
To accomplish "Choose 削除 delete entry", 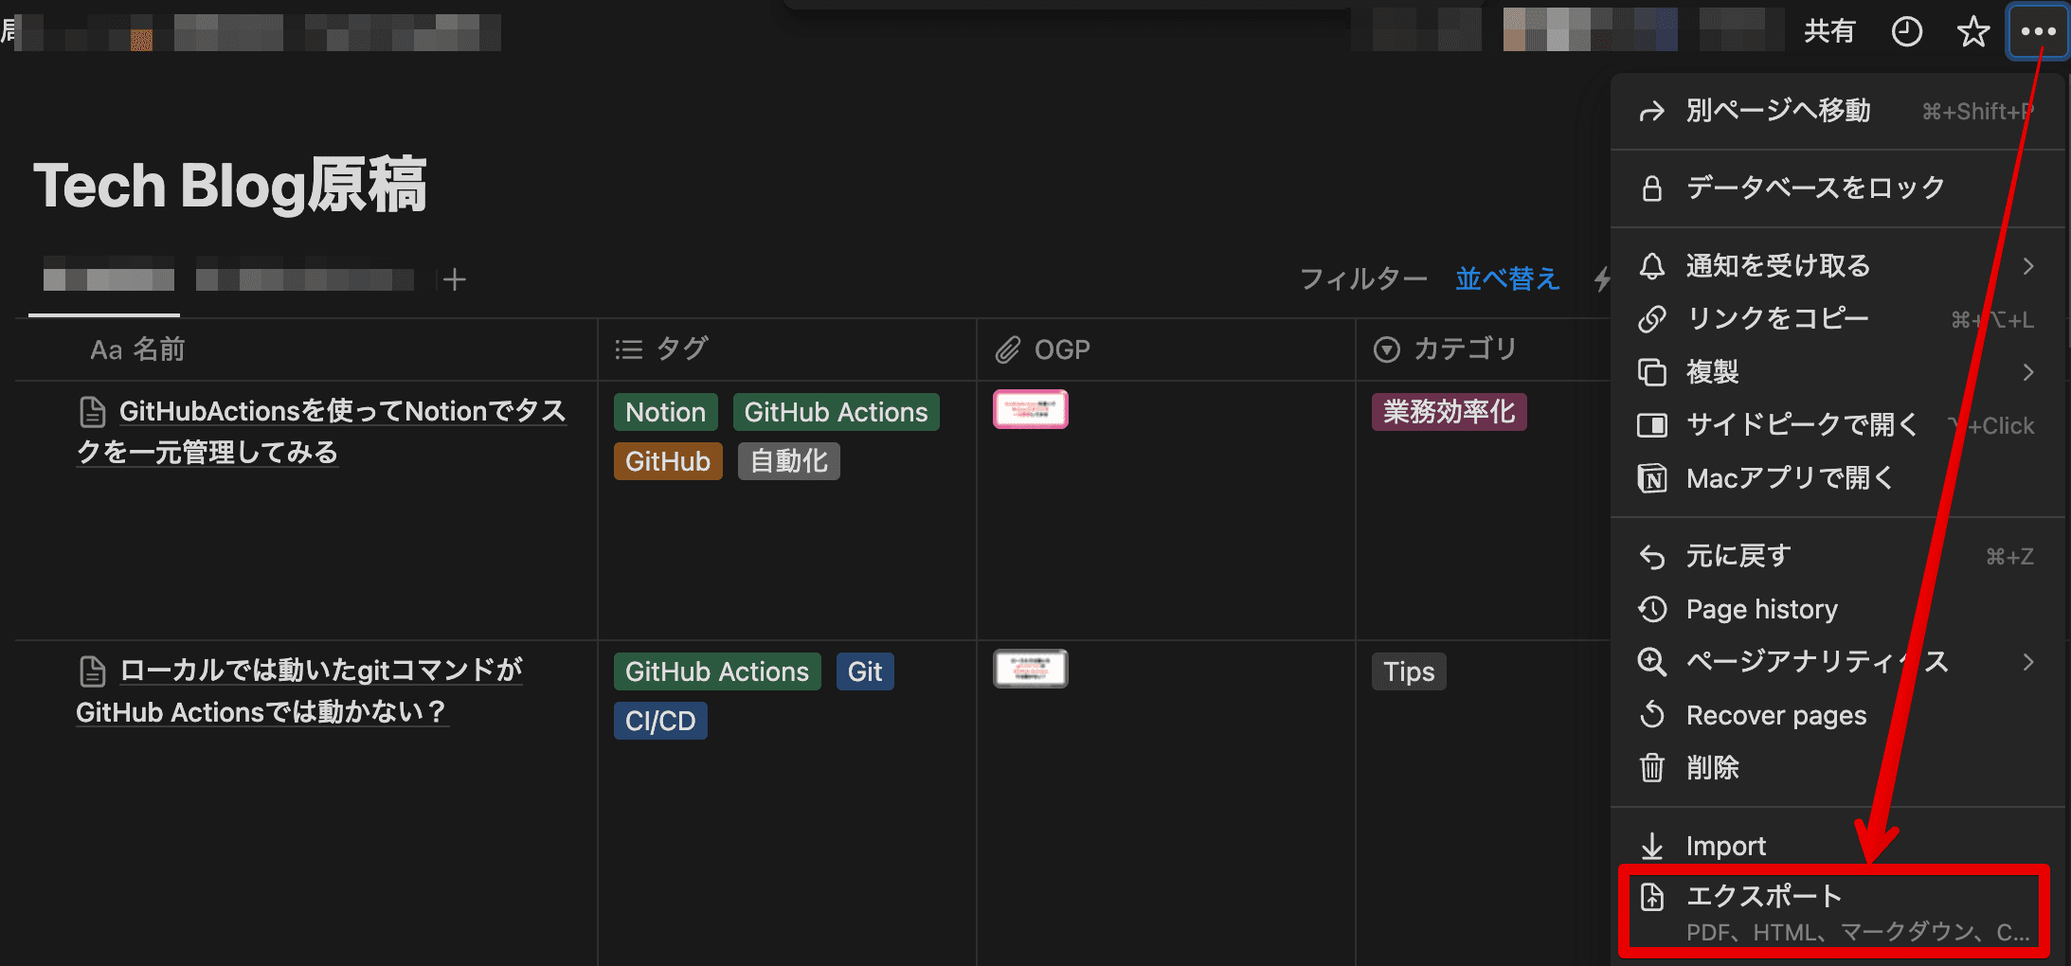I will tap(1836, 768).
